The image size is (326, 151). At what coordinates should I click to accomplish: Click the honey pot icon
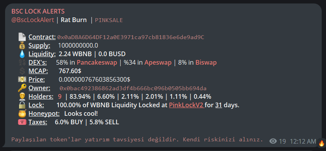22,113
